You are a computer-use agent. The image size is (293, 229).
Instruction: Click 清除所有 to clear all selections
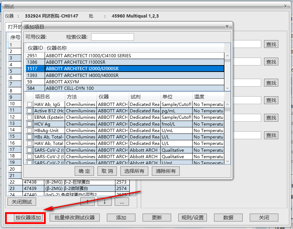(168, 171)
